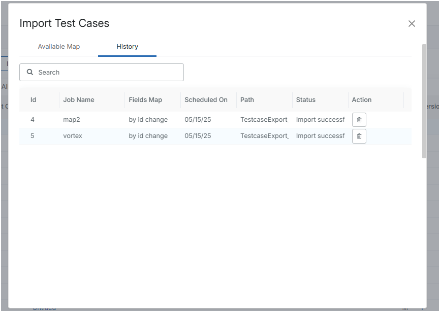Delete the vortex import history entry
Screen dimensions: 439x311
pyautogui.click(x=359, y=136)
